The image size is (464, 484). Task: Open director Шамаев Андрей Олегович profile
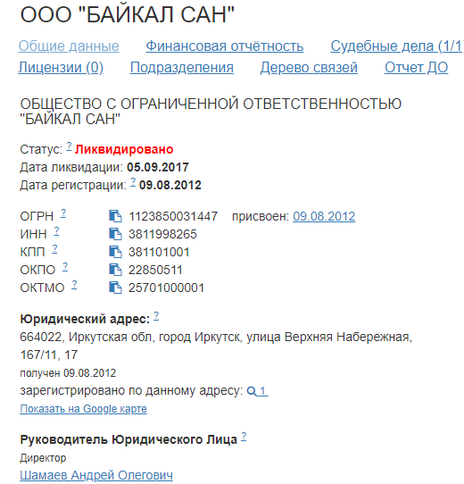96,475
